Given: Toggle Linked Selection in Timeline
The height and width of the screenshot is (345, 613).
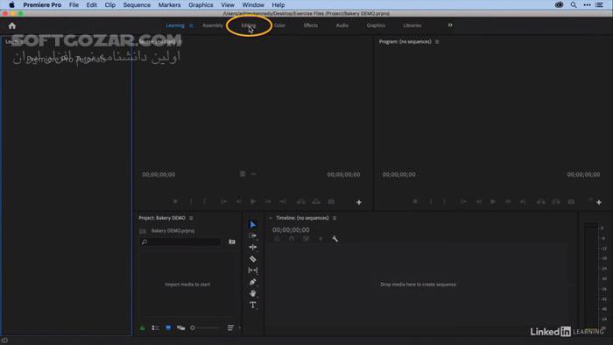Looking at the screenshot, I should pyautogui.click(x=306, y=239).
